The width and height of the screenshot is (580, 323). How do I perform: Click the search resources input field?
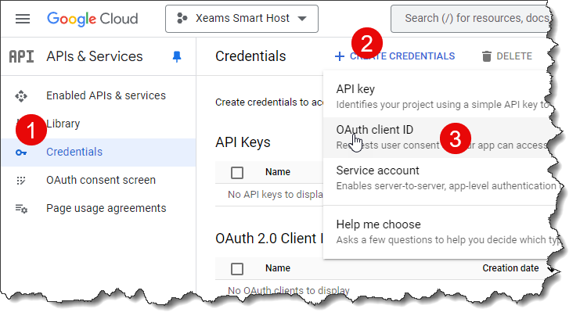click(x=472, y=19)
